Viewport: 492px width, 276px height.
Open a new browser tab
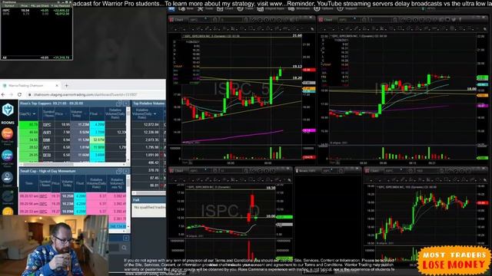[x=67, y=85]
